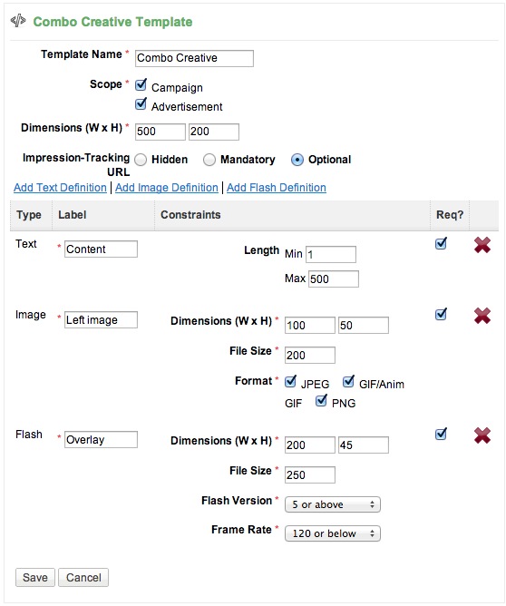Click the code template icon beside the title

tap(18, 21)
